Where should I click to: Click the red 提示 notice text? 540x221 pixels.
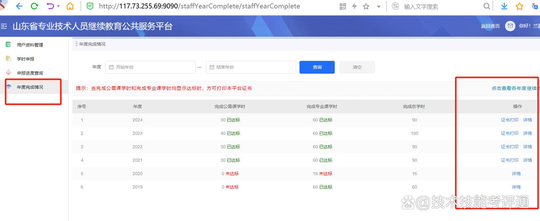(164, 88)
